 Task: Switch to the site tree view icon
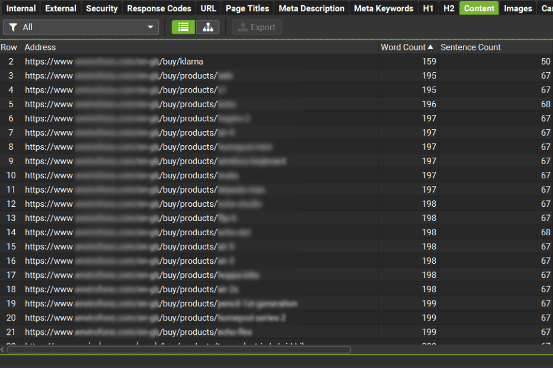coord(208,27)
